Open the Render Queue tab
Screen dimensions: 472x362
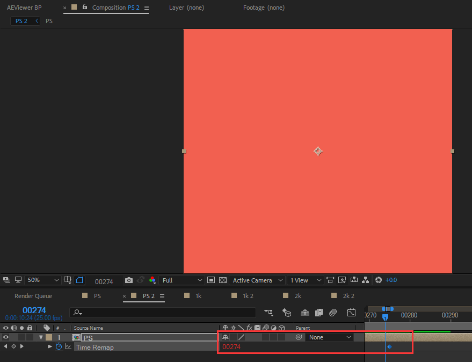pyautogui.click(x=33, y=296)
